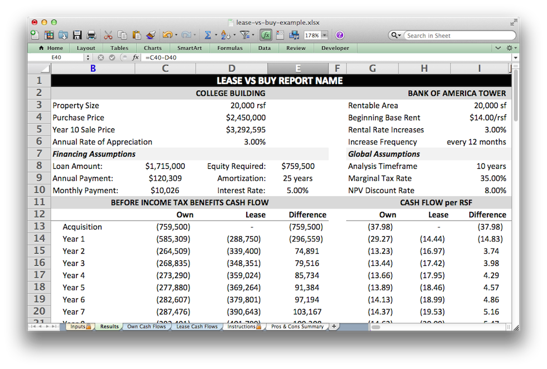Print the spreadsheet via the Print icon

(x=91, y=35)
